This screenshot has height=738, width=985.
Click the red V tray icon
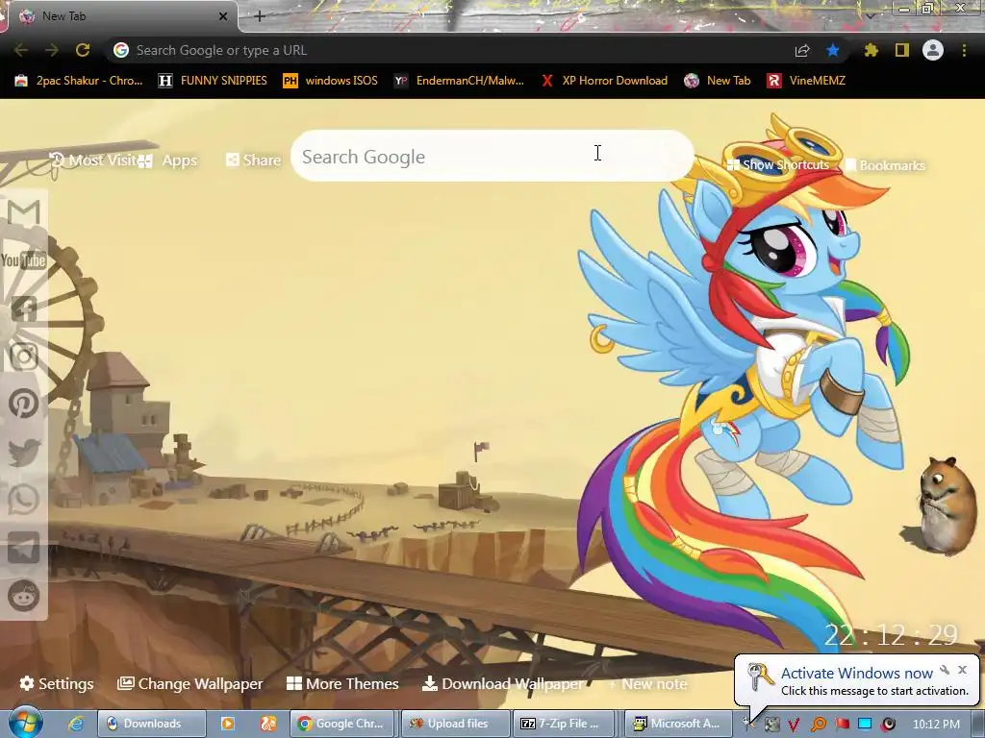point(794,725)
